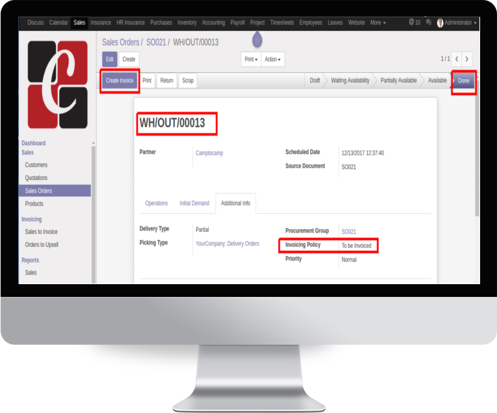
Task: Switch to the Operations tab
Action: coord(157,203)
